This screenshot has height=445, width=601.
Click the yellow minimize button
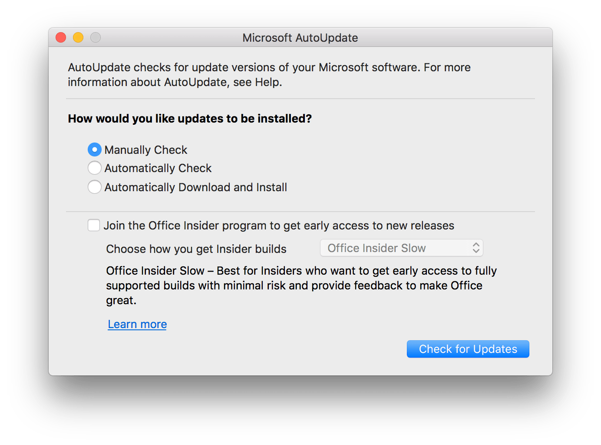[x=78, y=37]
